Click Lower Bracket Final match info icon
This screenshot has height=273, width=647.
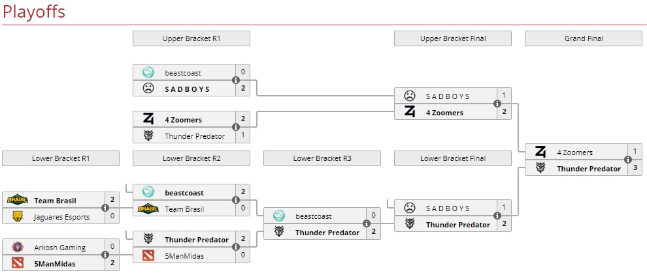tap(497, 216)
